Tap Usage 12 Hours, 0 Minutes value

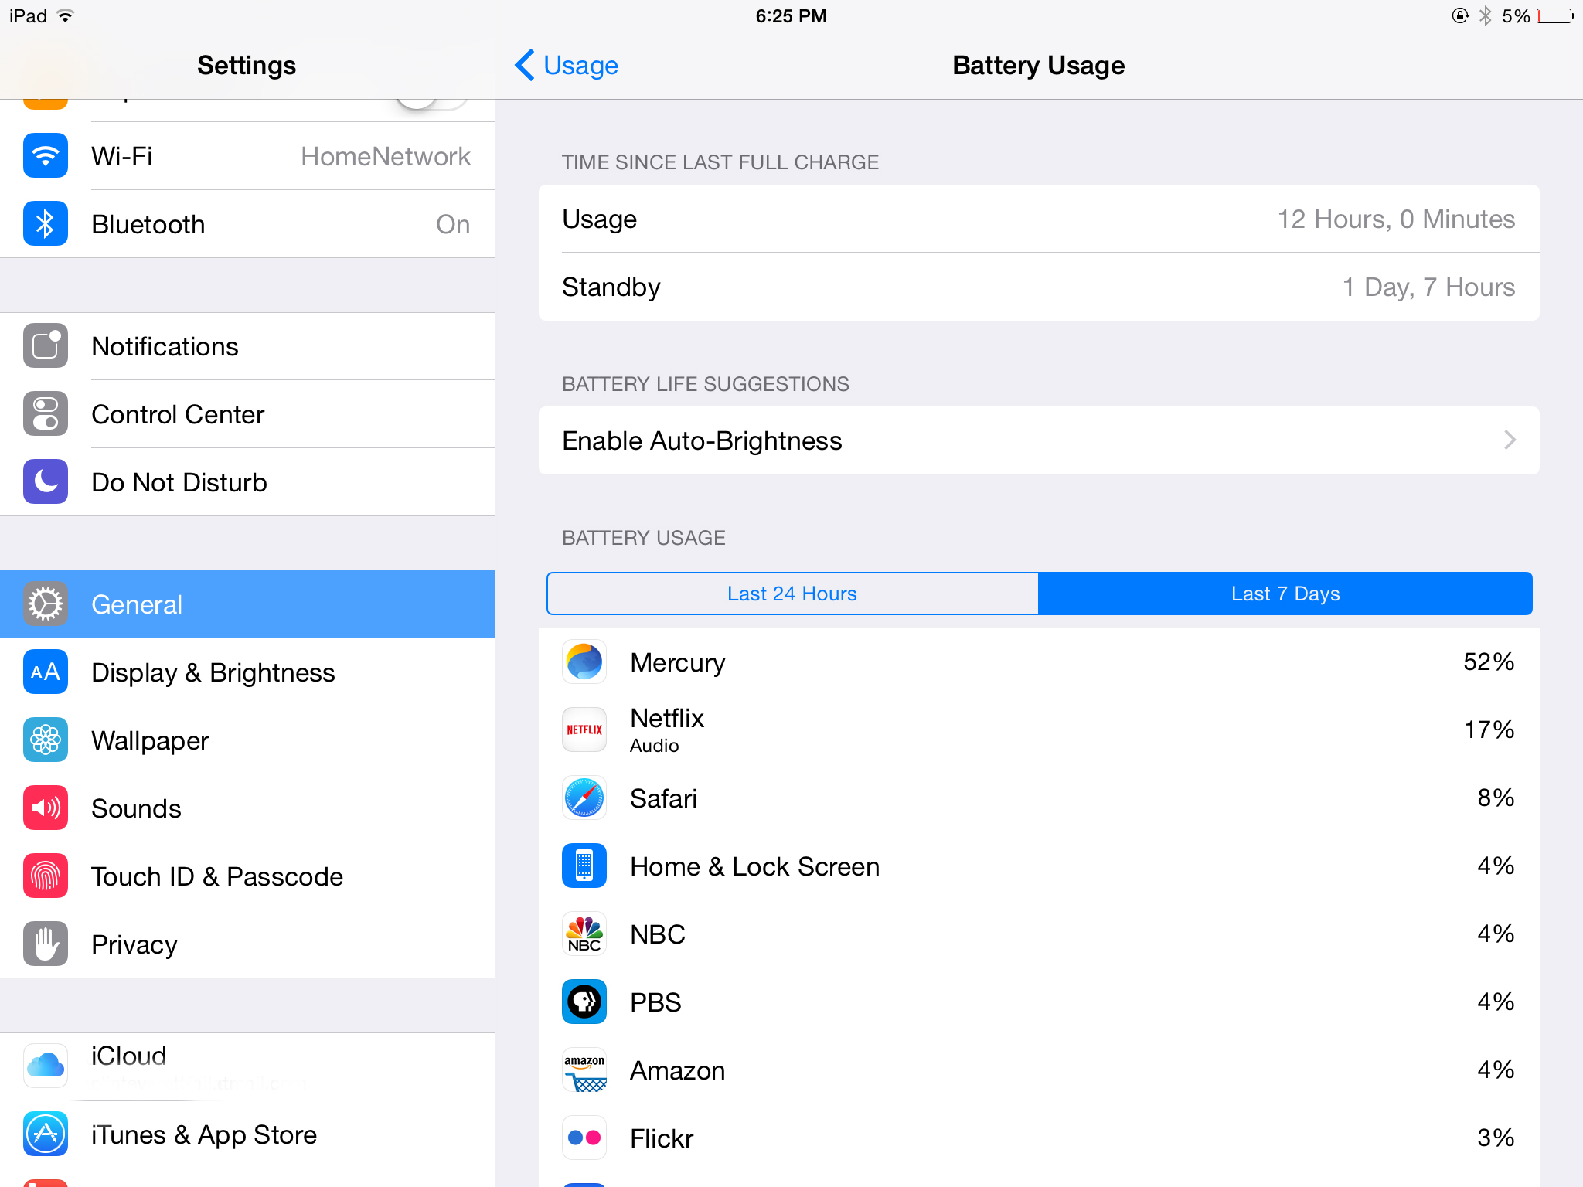1396,219
